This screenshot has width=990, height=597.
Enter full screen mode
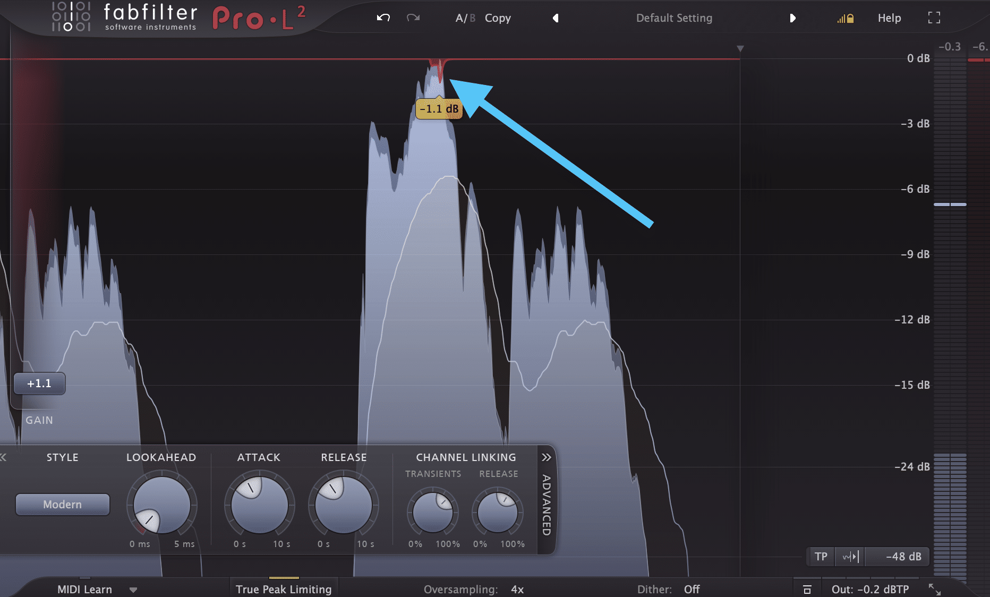(934, 18)
